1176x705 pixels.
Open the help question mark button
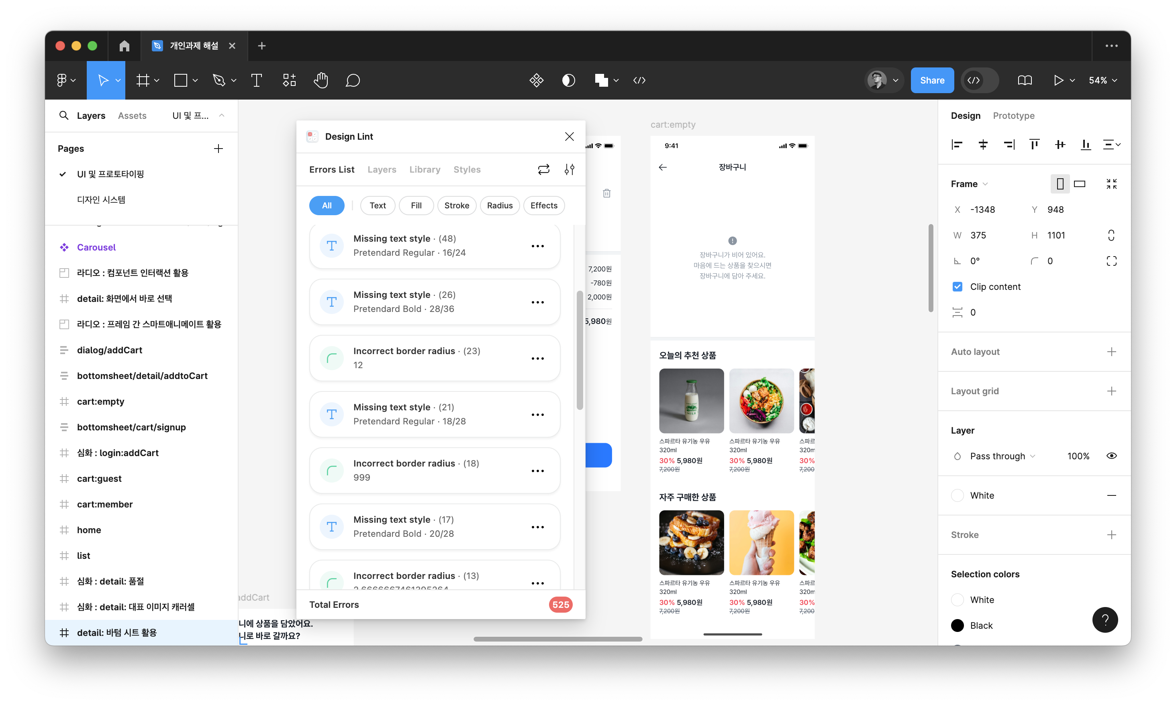coord(1105,620)
